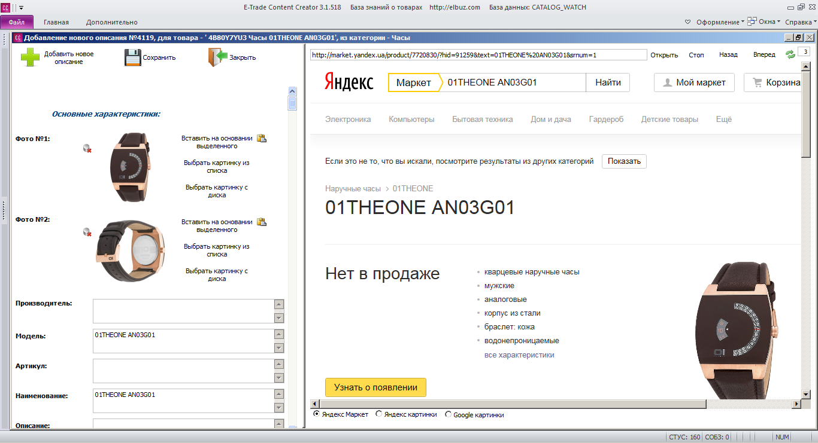Click the down arrow of Артикул field
818x443 pixels.
click(279, 378)
